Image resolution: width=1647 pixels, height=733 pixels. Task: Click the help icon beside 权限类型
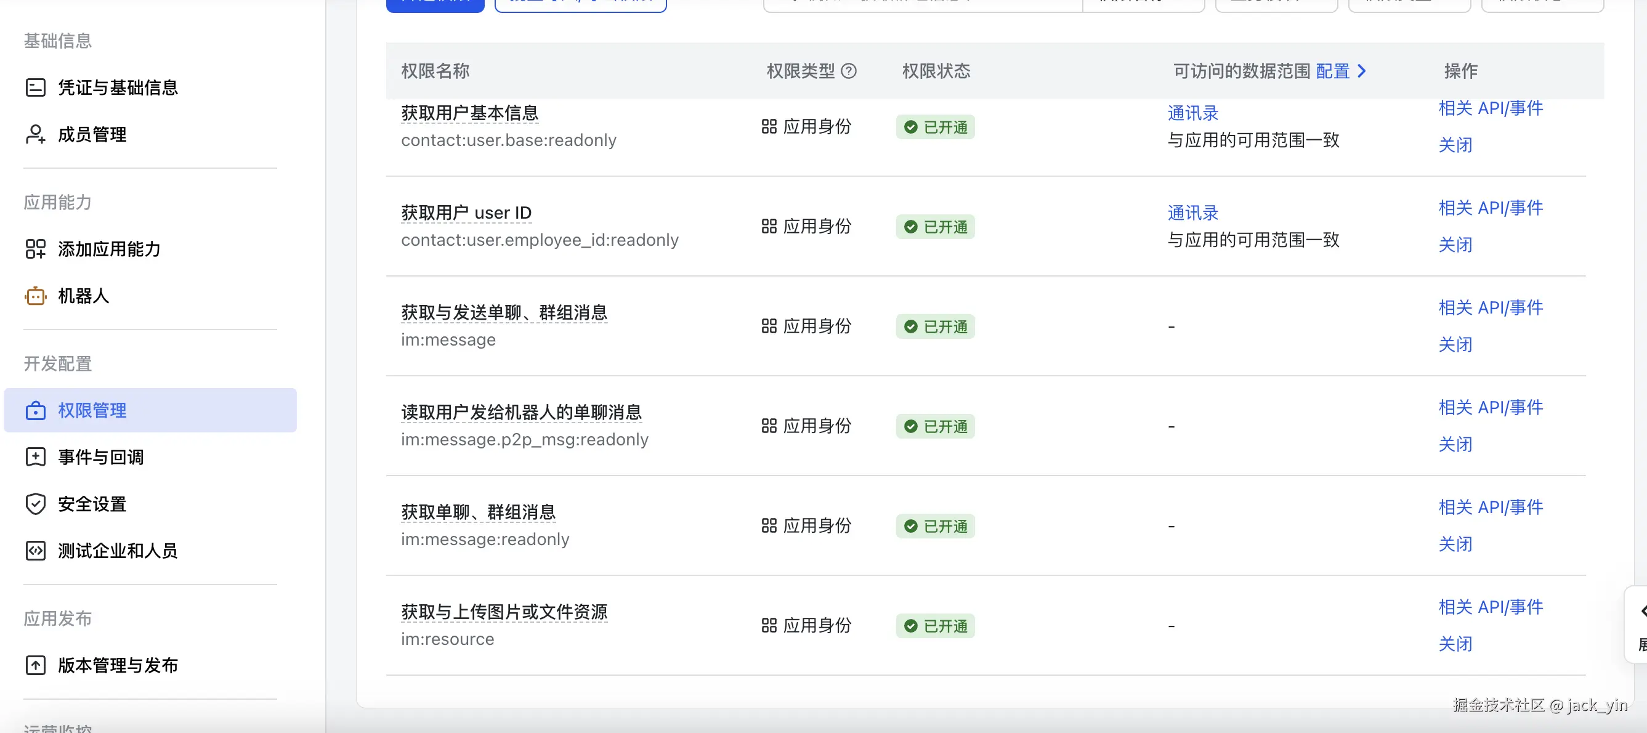pos(848,71)
